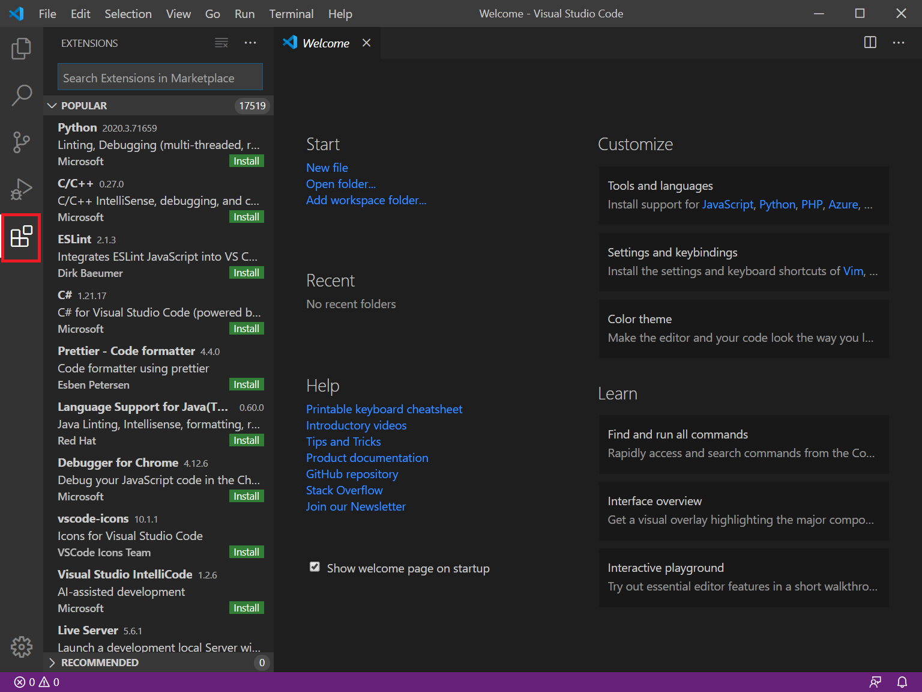Select the Extensions view icon

coord(22,237)
